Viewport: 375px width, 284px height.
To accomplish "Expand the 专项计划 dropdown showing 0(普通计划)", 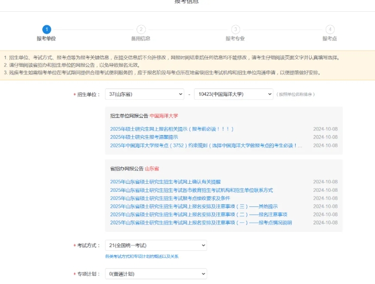I will 155,274.
